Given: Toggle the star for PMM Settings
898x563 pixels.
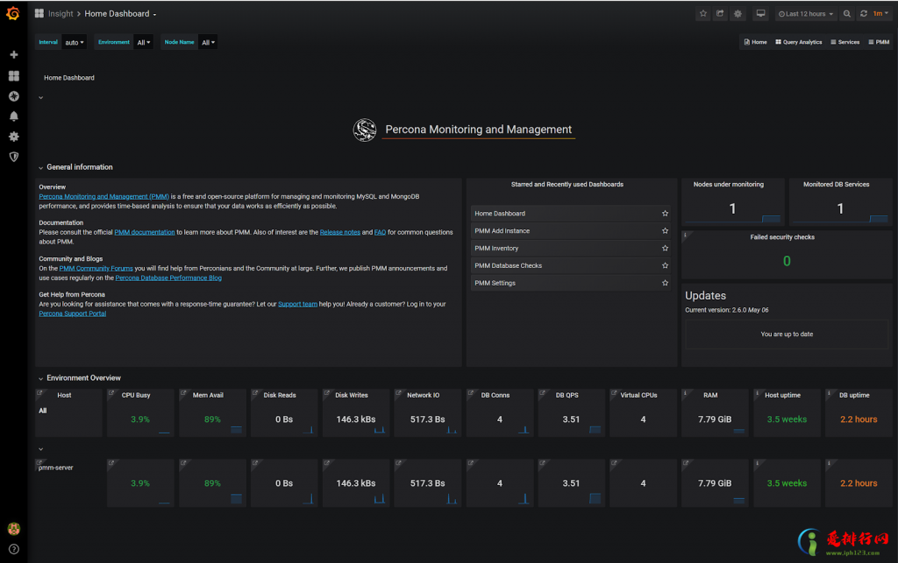Looking at the screenshot, I should coord(665,283).
